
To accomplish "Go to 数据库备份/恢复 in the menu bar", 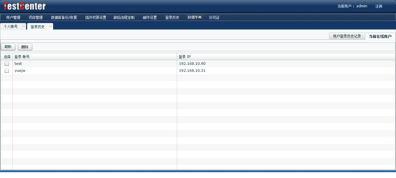I will coord(64,17).
